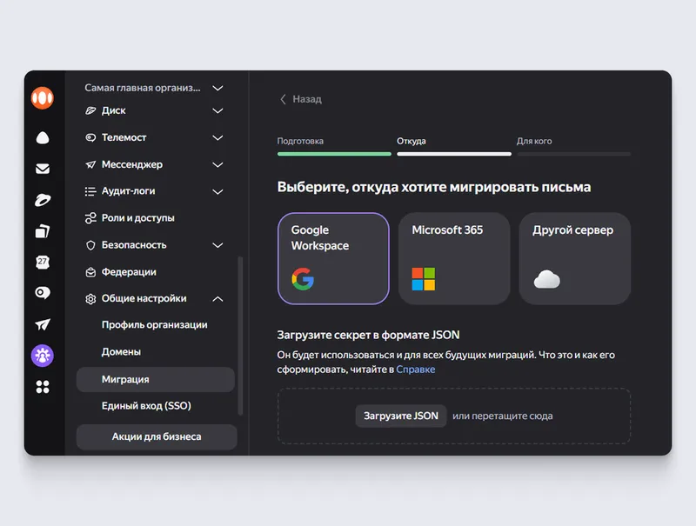This screenshot has height=526, width=696.
Task: Select the purple admin console icon
Action: (x=43, y=356)
